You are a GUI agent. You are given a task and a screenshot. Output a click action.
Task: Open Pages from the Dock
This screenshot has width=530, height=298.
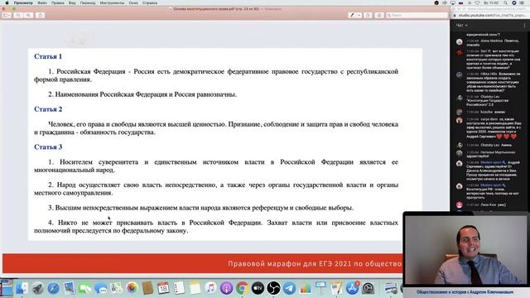coord(336,288)
